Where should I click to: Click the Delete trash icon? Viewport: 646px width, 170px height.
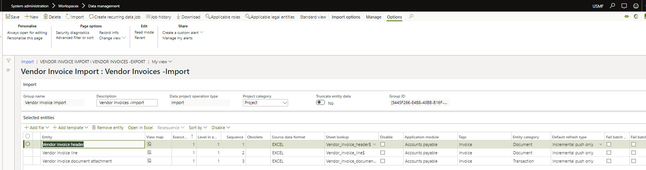(x=46, y=17)
